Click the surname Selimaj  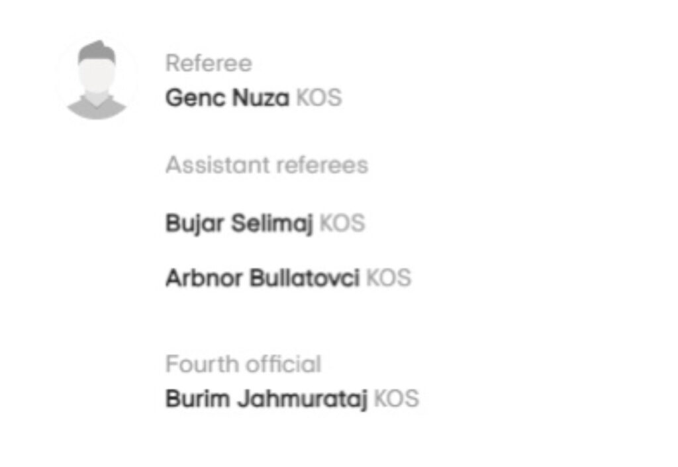point(272,224)
